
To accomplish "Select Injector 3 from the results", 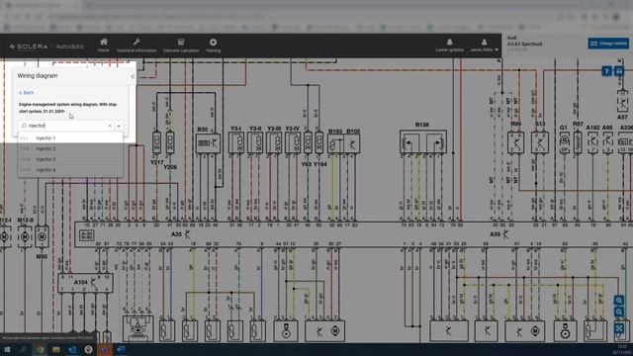I will [70, 159].
